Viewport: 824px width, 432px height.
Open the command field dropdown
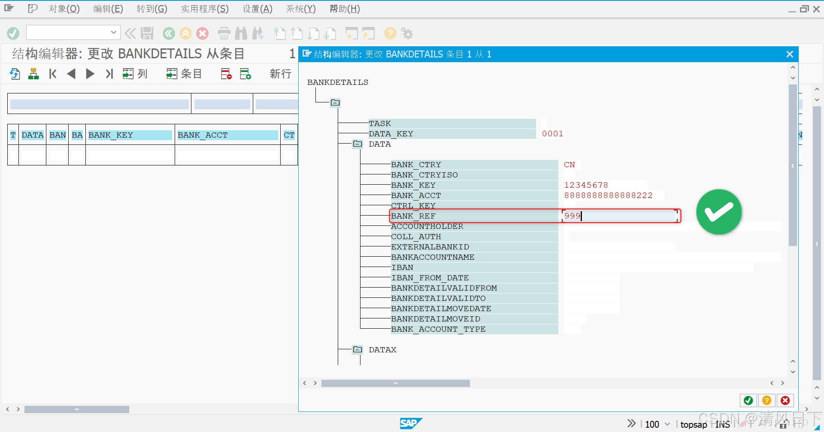coord(113,33)
